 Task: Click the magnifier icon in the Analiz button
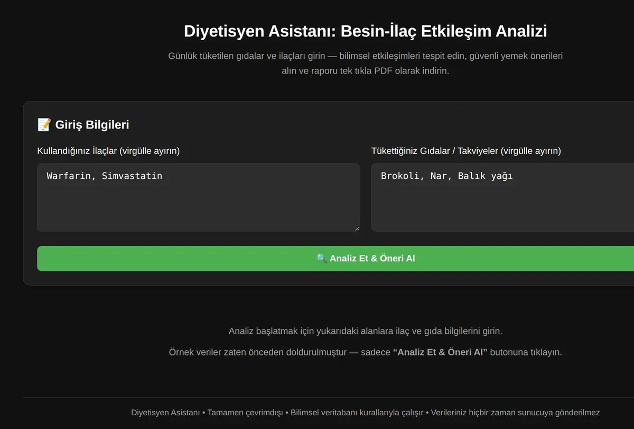(321, 258)
